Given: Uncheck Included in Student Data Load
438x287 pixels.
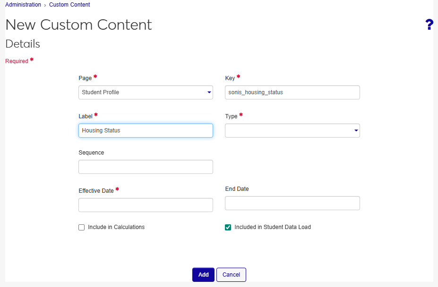Looking at the screenshot, I should pos(228,227).
